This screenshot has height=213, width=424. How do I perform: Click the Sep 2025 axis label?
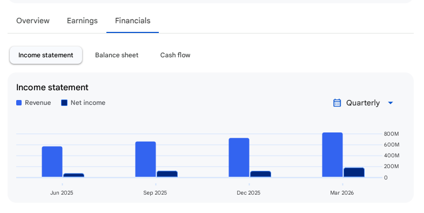tap(155, 193)
